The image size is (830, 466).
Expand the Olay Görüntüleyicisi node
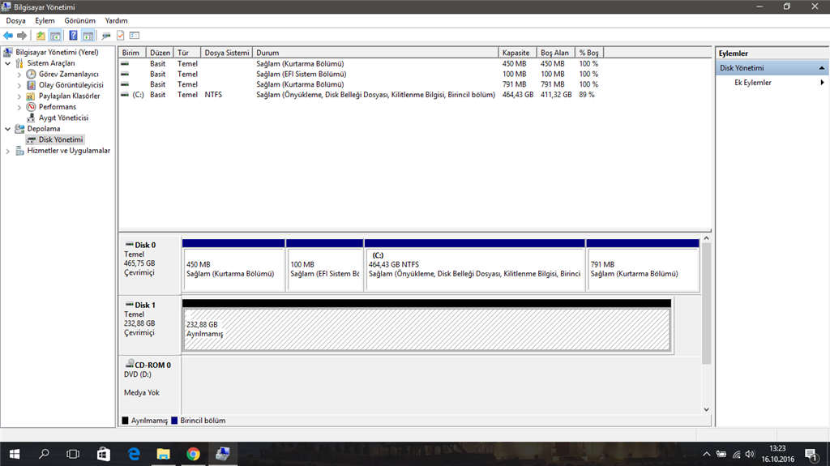pyautogui.click(x=19, y=85)
